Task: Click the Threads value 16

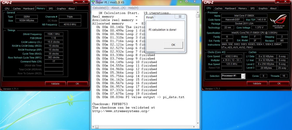Action: pos(284,76)
